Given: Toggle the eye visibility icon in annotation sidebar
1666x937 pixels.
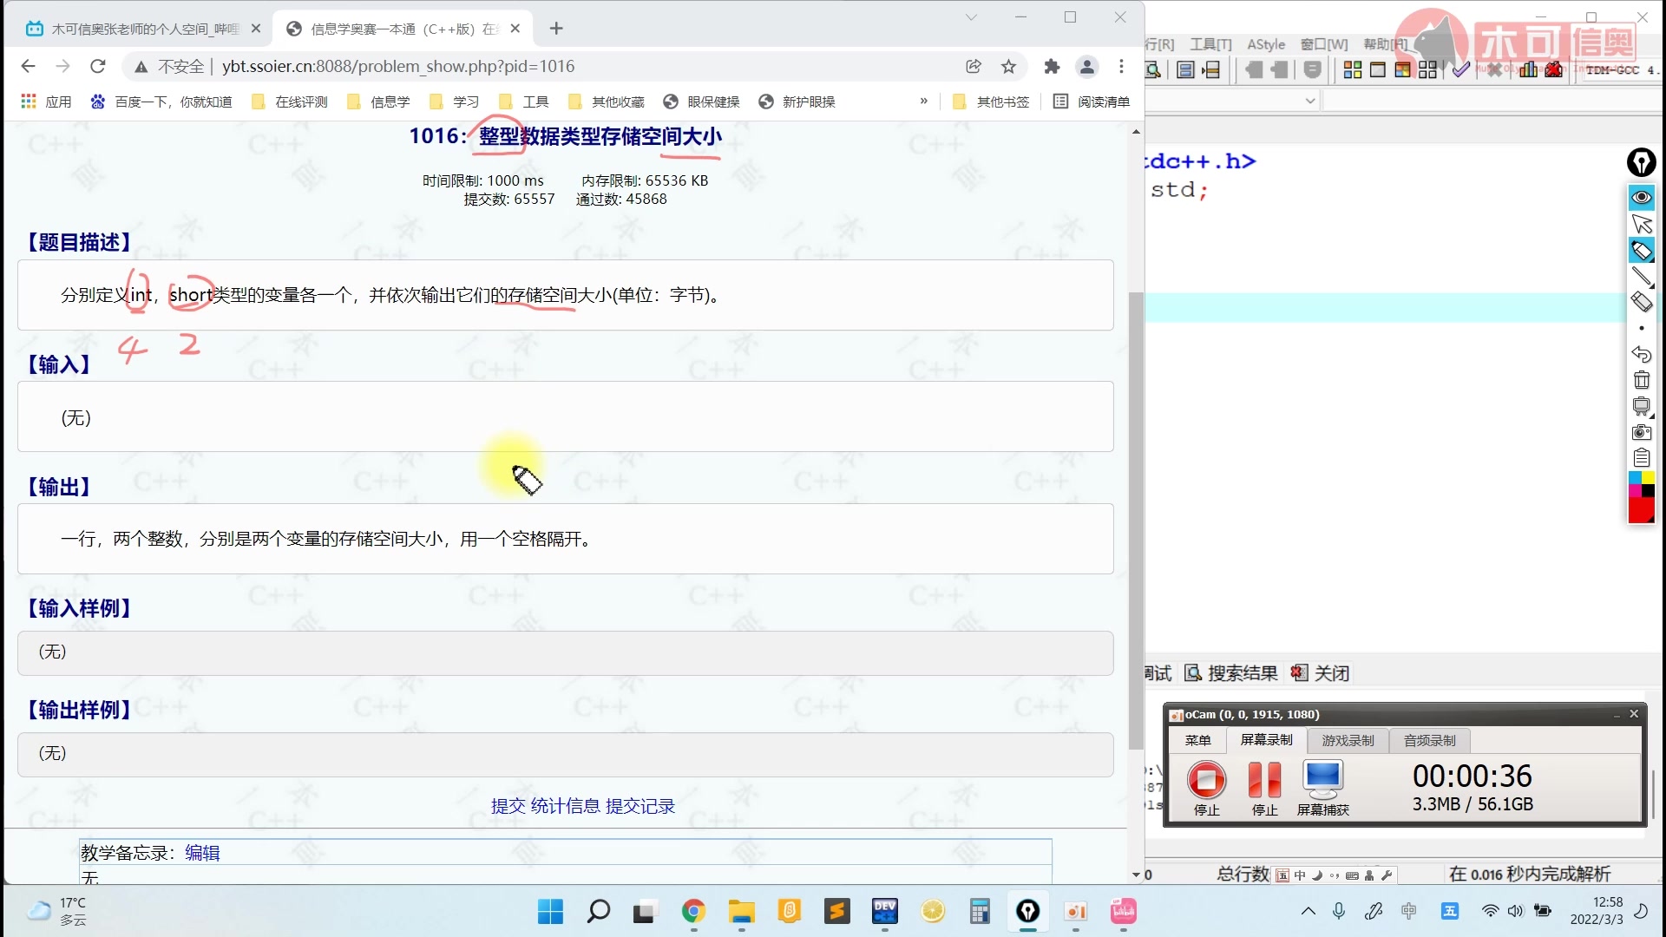Looking at the screenshot, I should (1642, 198).
